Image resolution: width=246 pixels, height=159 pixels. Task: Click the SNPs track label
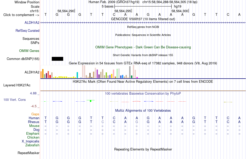(35, 43)
